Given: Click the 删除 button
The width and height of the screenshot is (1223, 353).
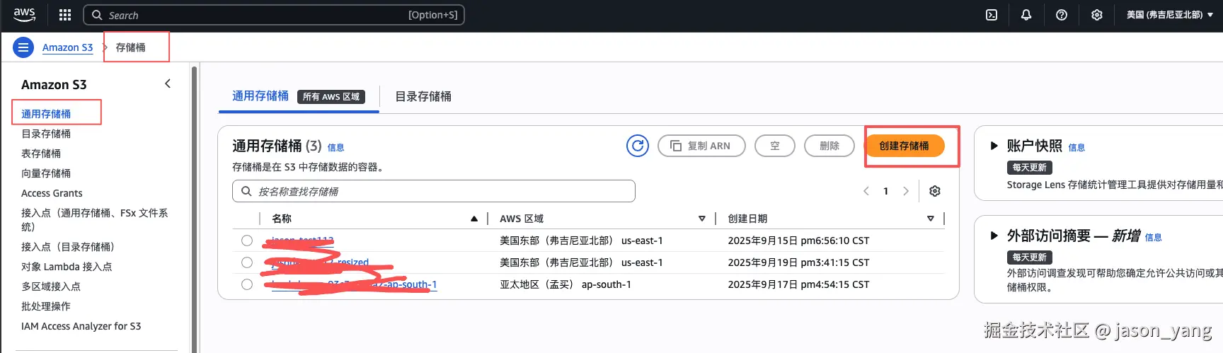Looking at the screenshot, I should click(x=829, y=146).
